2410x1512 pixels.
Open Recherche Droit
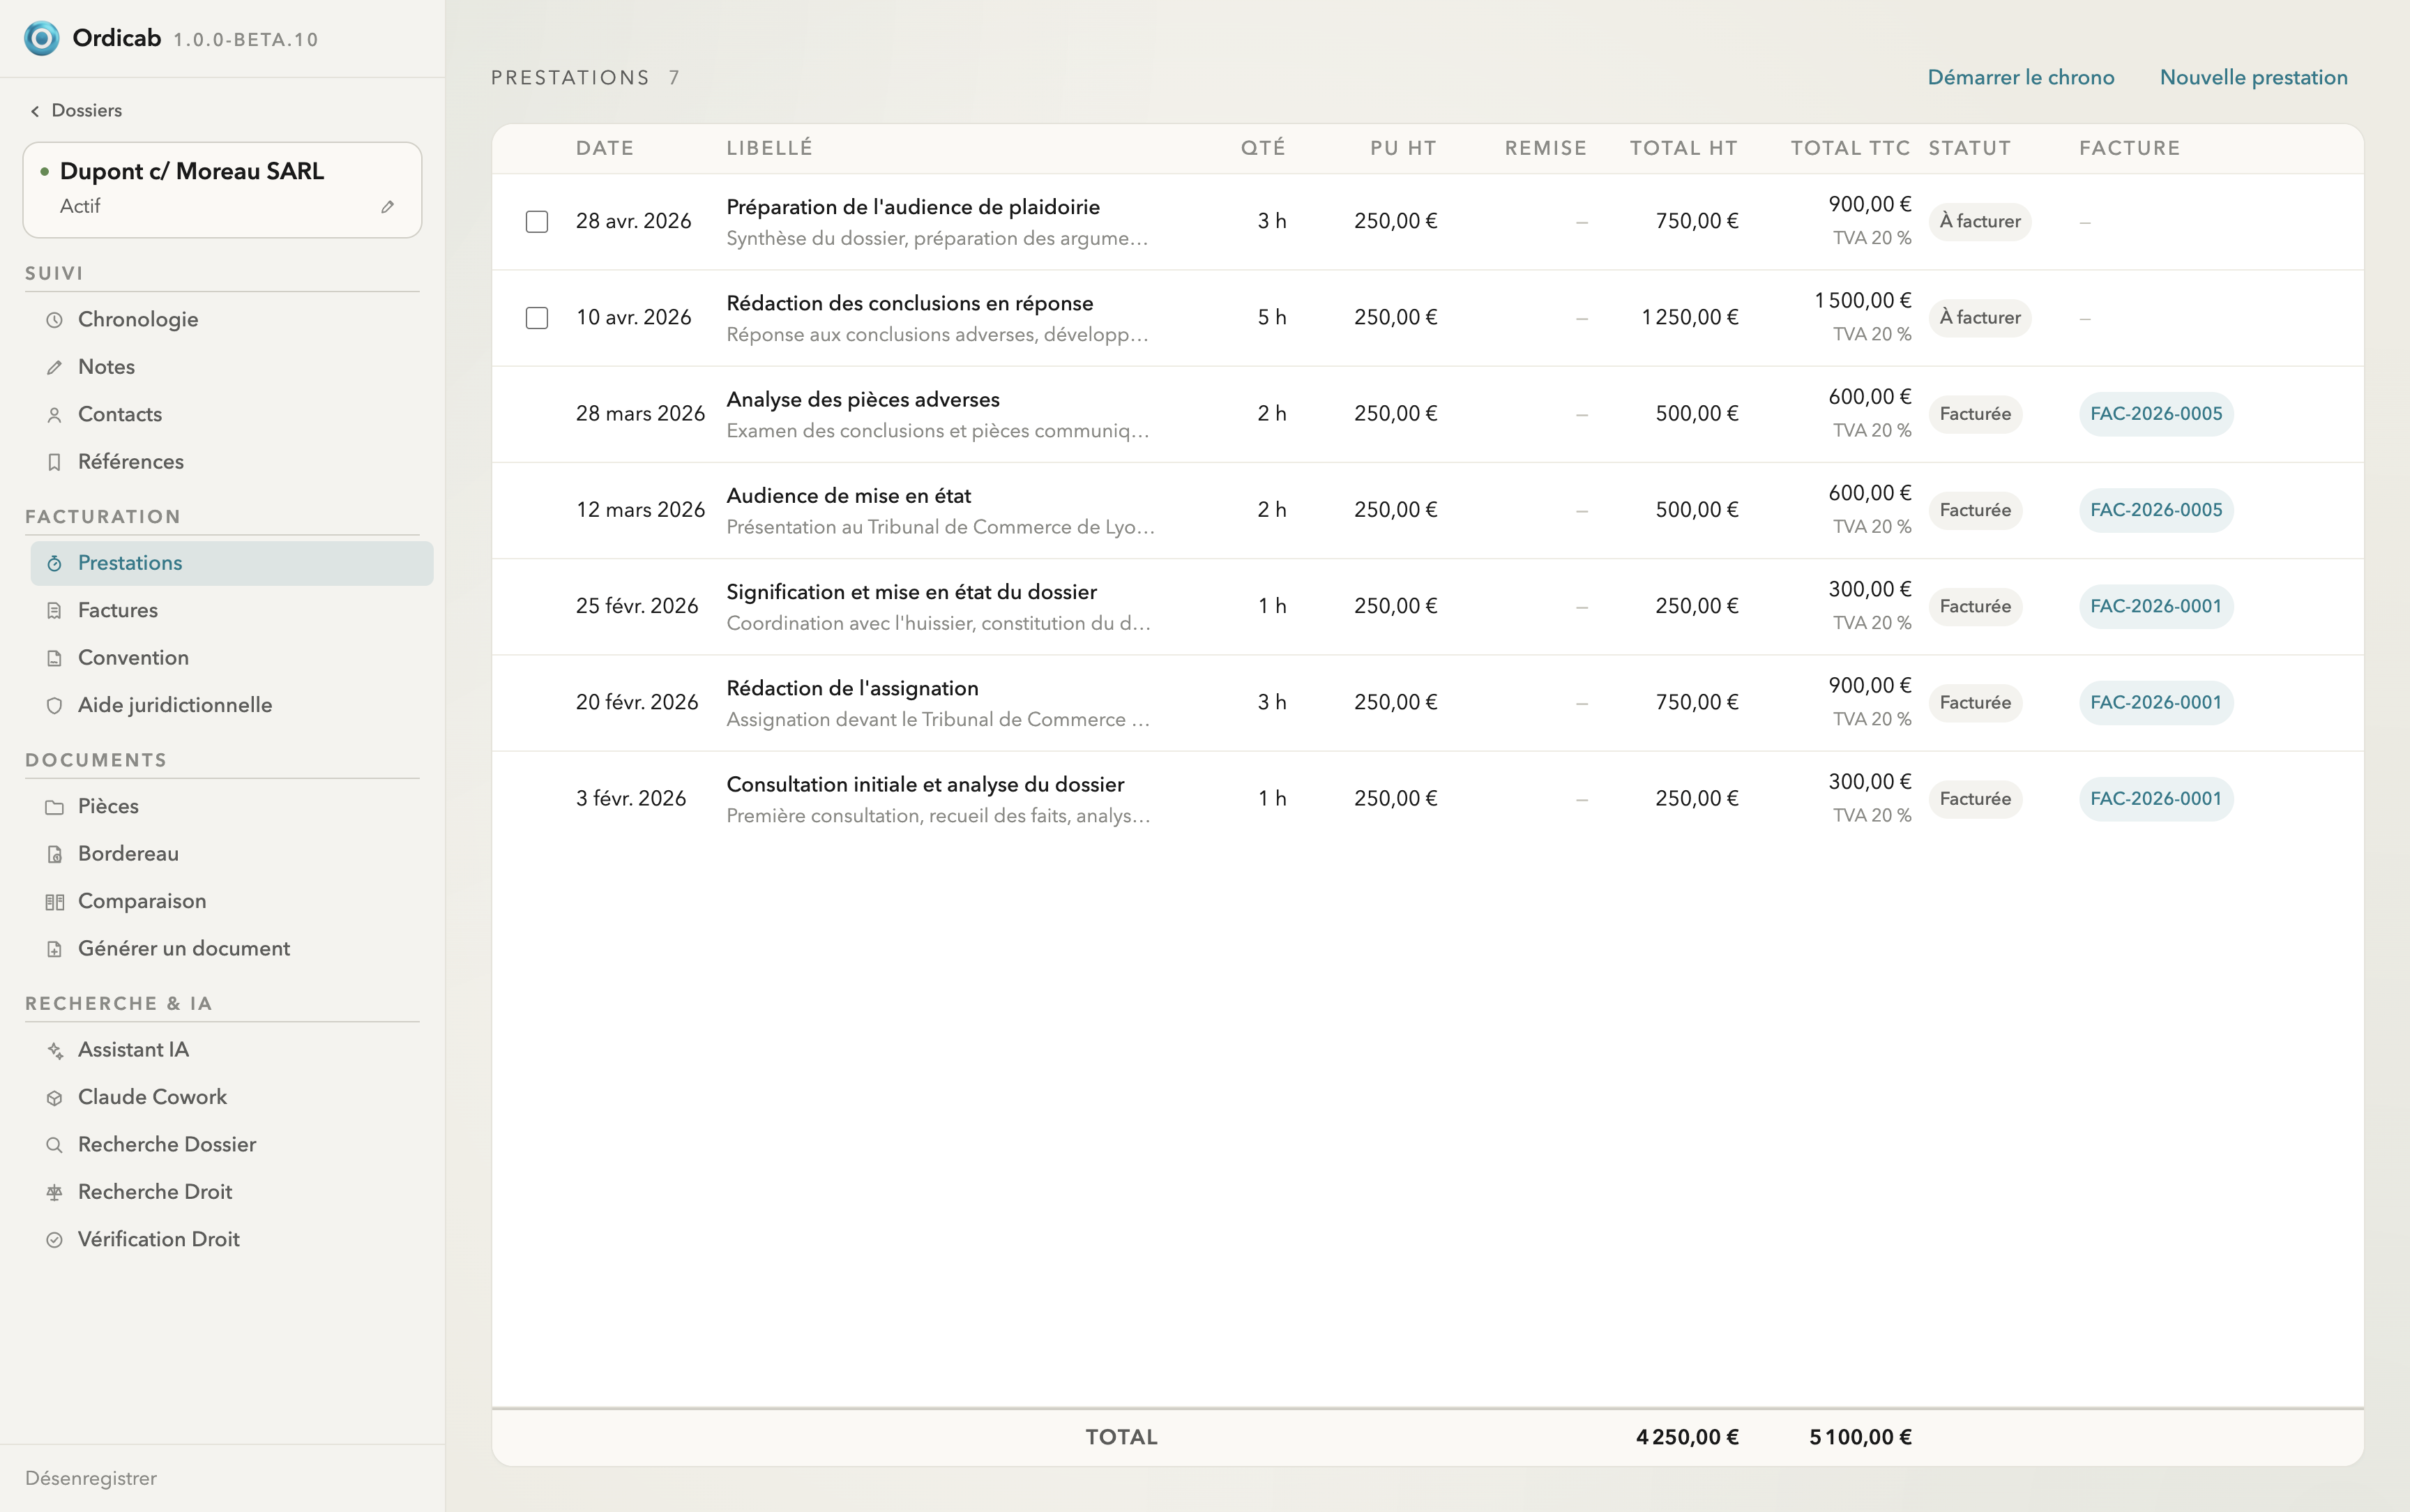tap(232, 1192)
